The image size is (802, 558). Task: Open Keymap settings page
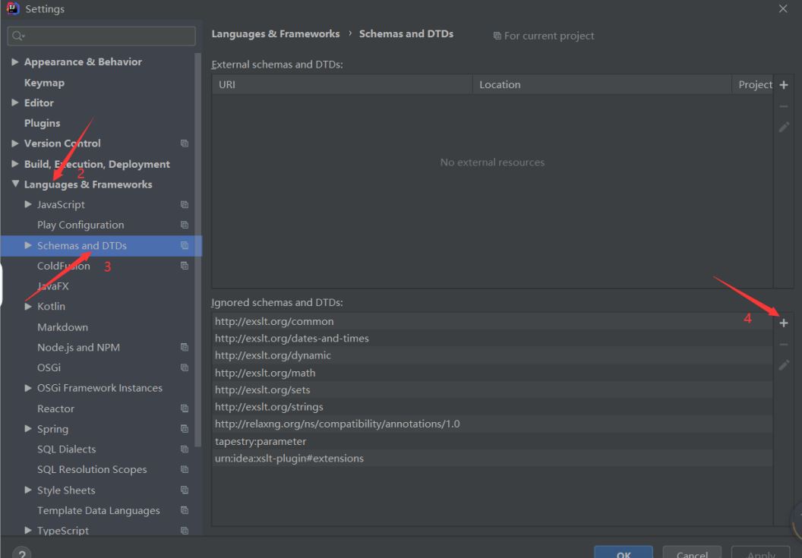point(44,83)
